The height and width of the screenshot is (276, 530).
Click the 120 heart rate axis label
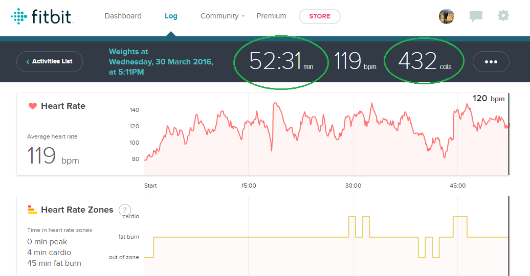click(x=135, y=126)
